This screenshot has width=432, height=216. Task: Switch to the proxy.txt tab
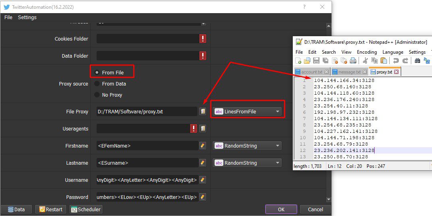(384, 72)
